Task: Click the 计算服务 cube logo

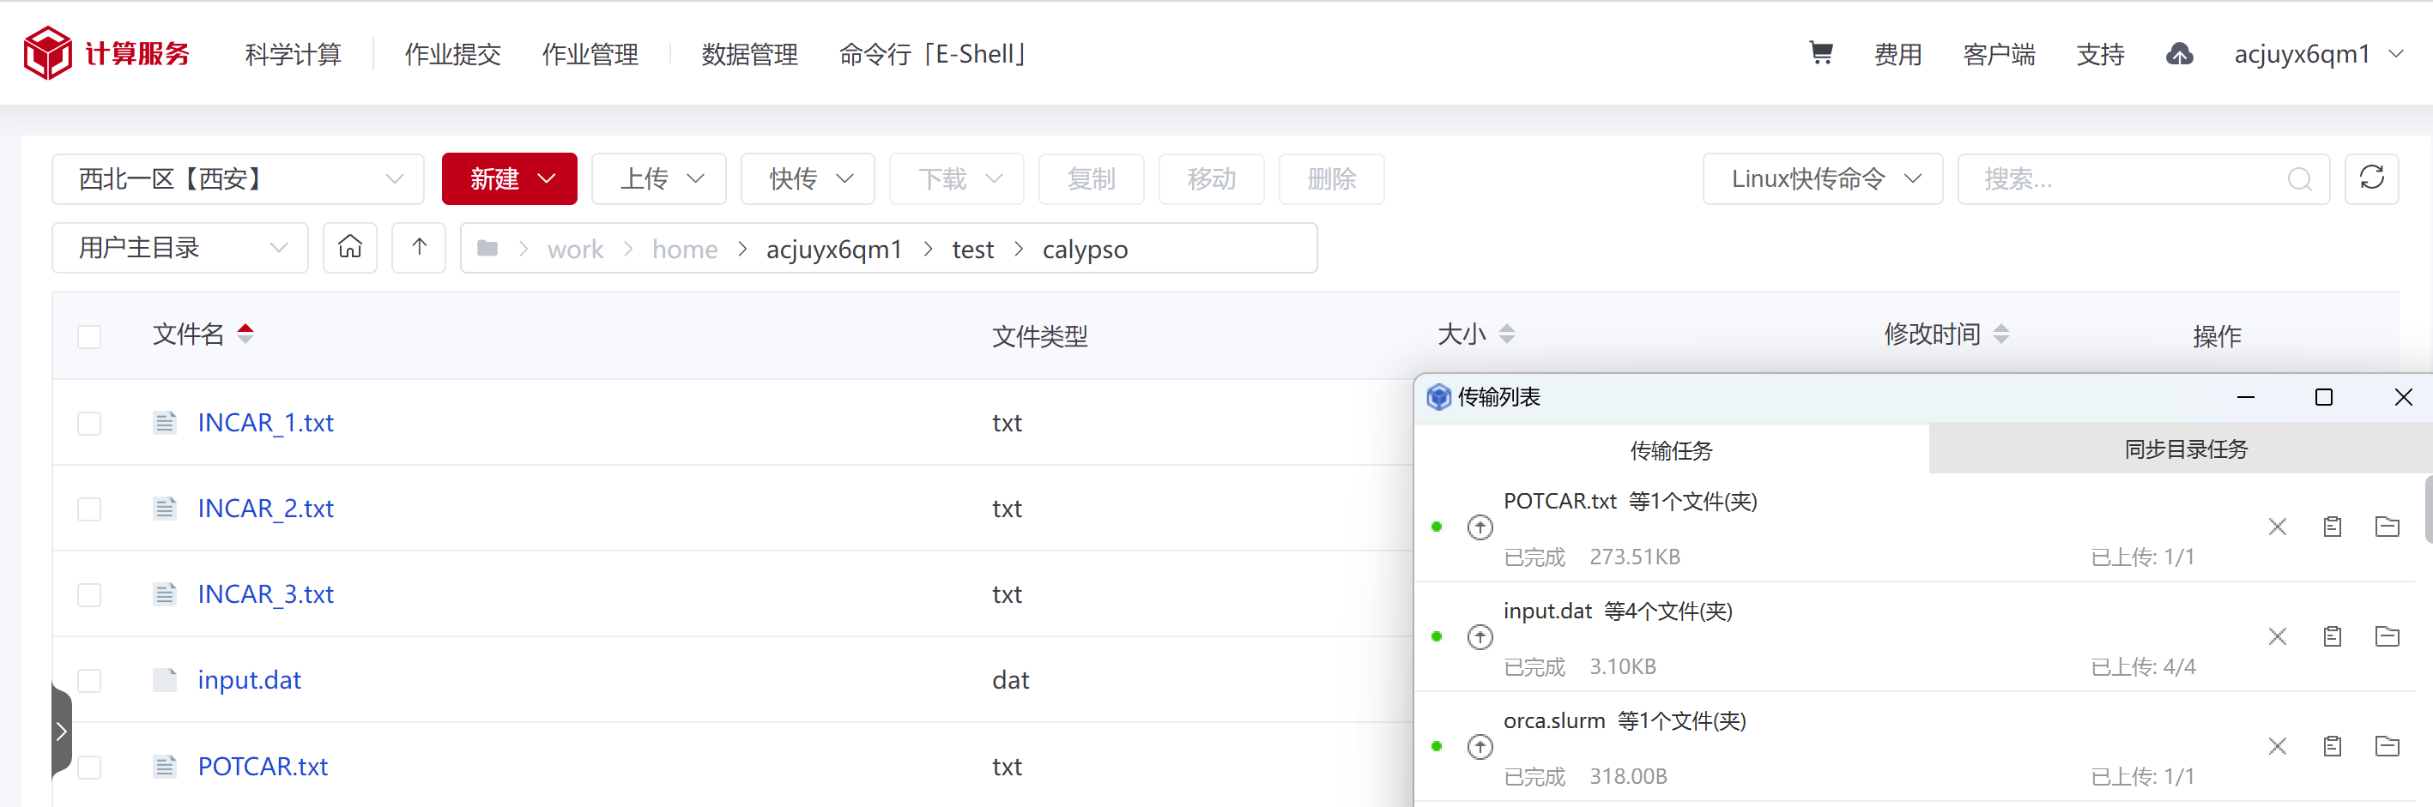Action: click(x=47, y=53)
